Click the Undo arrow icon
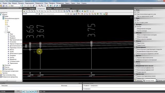This screenshot has height=93, width=165. point(34,6)
